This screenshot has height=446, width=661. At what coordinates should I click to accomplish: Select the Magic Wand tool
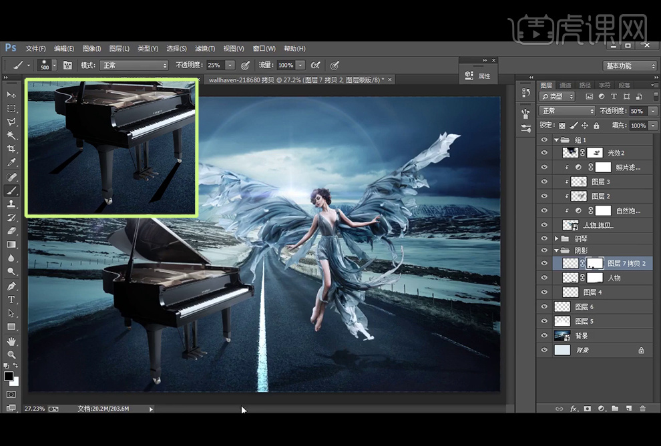(11, 136)
